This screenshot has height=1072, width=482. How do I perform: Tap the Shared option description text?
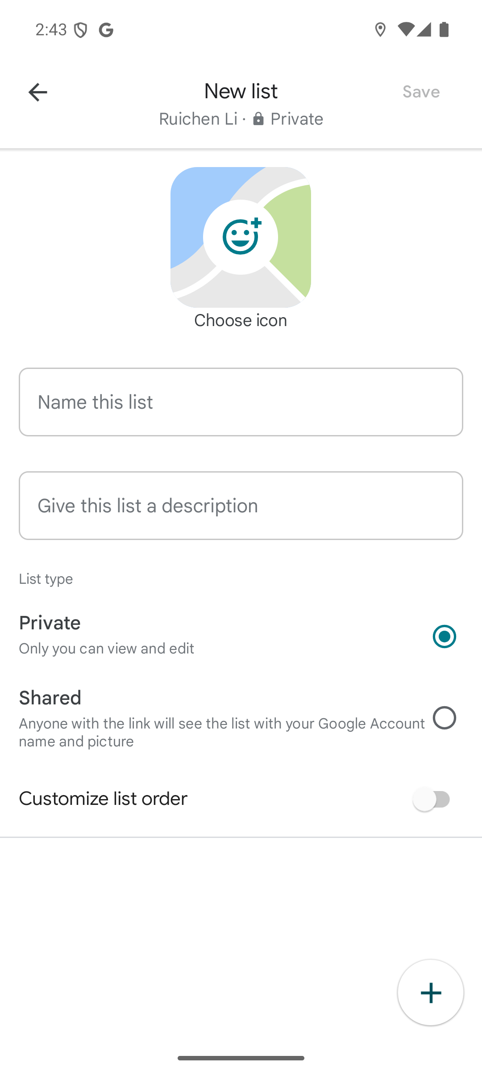(221, 732)
